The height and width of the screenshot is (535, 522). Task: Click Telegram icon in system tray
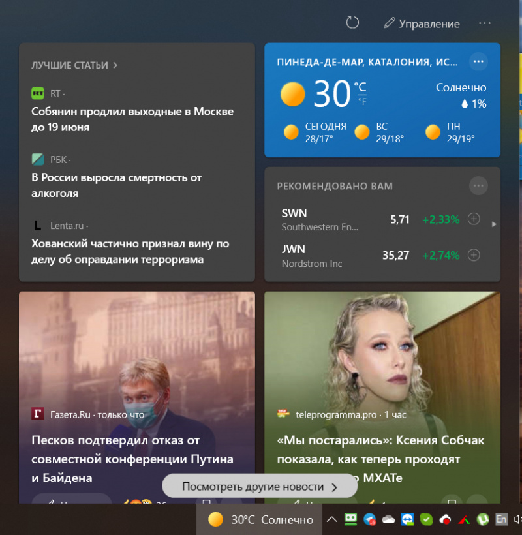click(370, 519)
